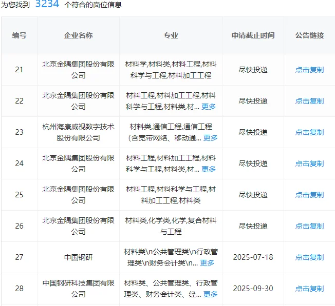The height and width of the screenshot is (306, 335).
Task: Click deadline 2025-07-18
Action: click(253, 257)
